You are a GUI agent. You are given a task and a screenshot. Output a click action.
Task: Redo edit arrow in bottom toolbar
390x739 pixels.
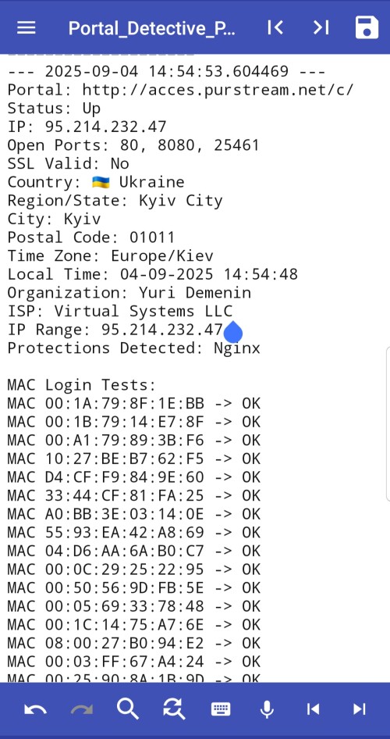[81, 709]
